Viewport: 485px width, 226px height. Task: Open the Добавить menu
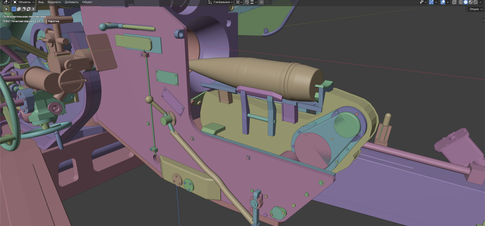coord(72,2)
